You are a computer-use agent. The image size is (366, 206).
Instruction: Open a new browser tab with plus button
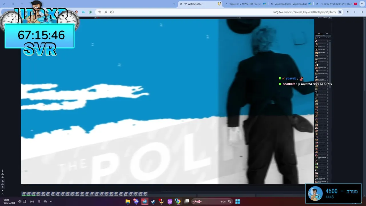click(x=174, y=4)
